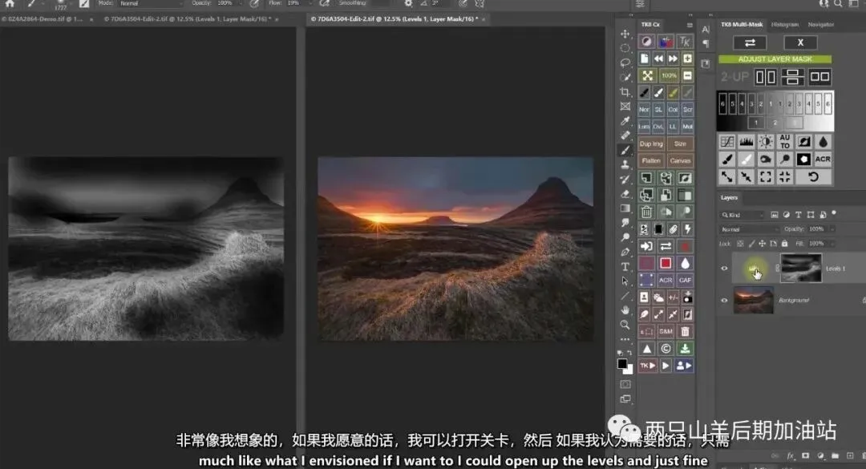Click the Flatten button

[651, 161]
